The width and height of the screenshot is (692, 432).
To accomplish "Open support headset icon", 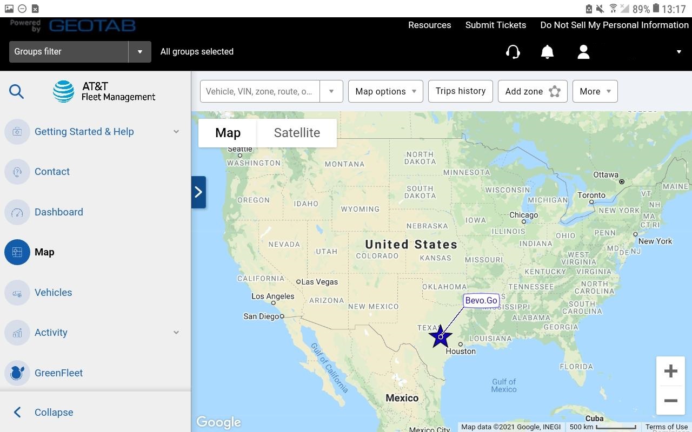I will (513, 52).
